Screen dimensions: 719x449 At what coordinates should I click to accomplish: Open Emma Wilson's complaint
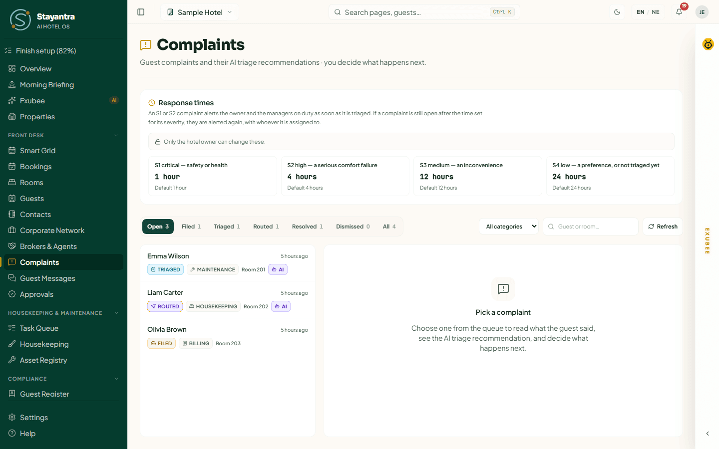tap(228, 263)
